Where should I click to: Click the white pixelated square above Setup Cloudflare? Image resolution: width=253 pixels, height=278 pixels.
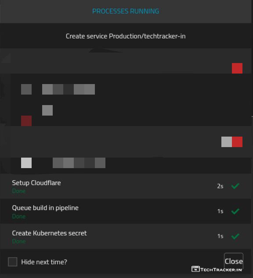[x=26, y=163]
